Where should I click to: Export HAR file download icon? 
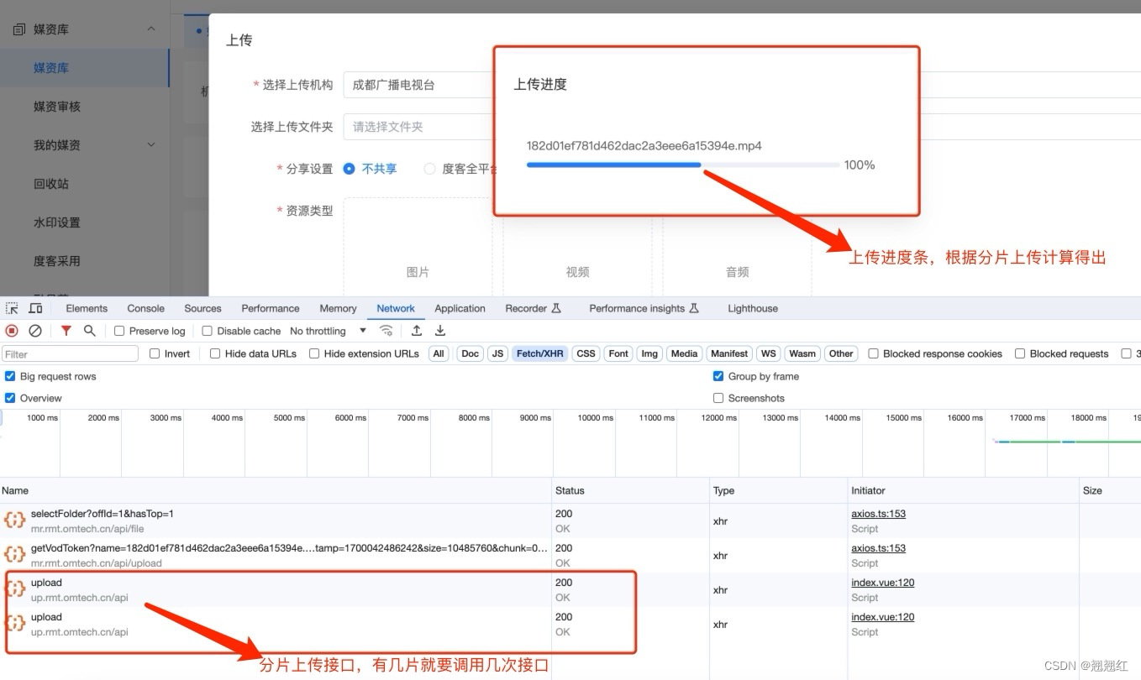pos(439,331)
